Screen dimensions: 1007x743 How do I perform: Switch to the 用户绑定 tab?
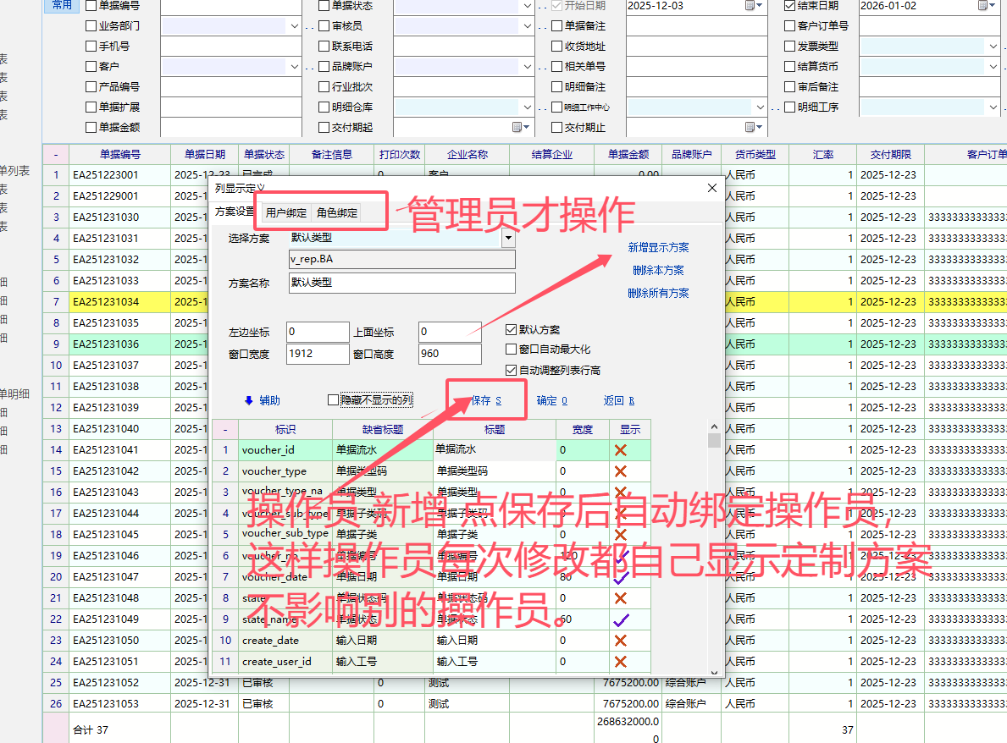[x=286, y=212]
